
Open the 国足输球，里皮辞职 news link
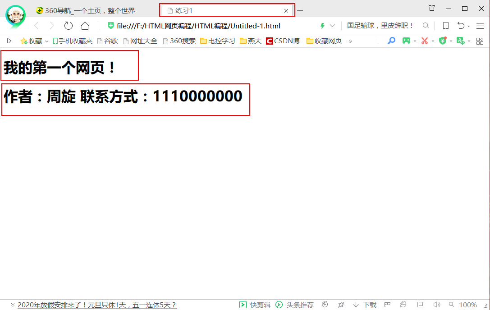click(x=380, y=26)
